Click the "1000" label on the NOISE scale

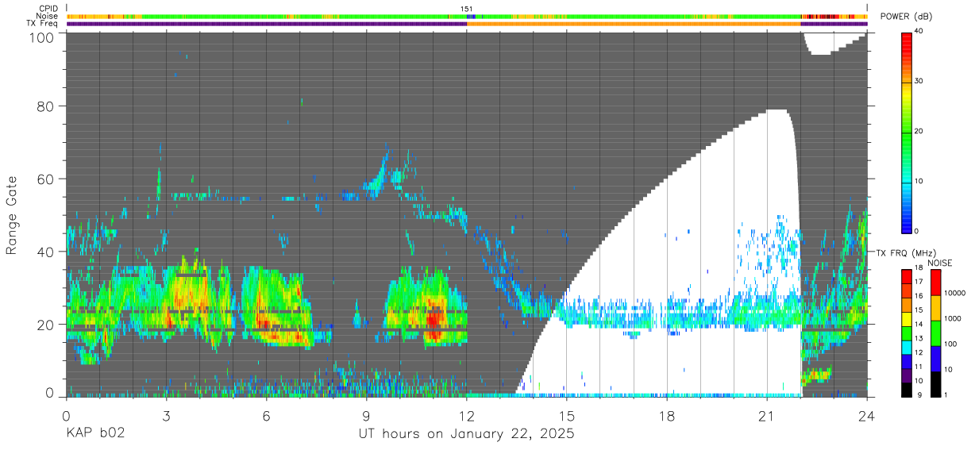(x=953, y=319)
